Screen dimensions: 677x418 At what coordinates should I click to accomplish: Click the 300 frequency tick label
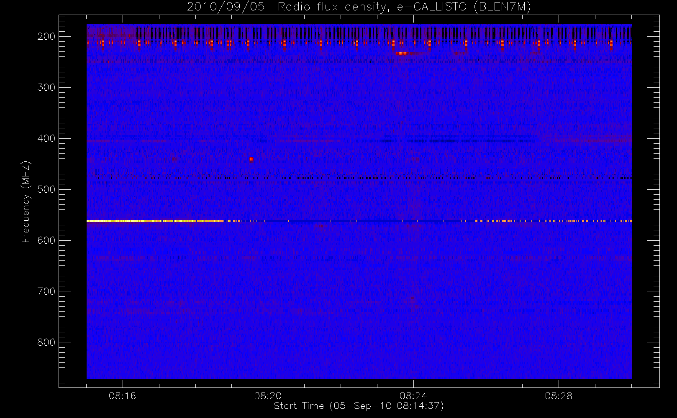coord(46,87)
